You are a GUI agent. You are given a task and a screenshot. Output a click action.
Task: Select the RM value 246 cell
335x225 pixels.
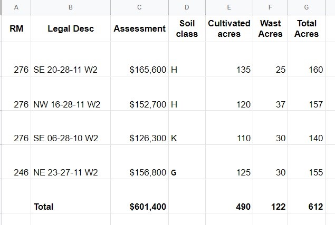[x=16, y=162]
